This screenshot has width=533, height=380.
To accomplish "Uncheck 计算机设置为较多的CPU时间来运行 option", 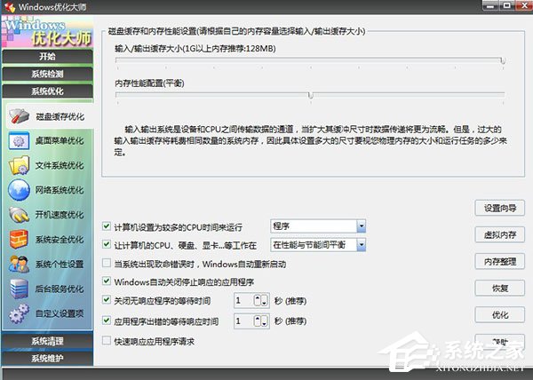I will coord(107,226).
